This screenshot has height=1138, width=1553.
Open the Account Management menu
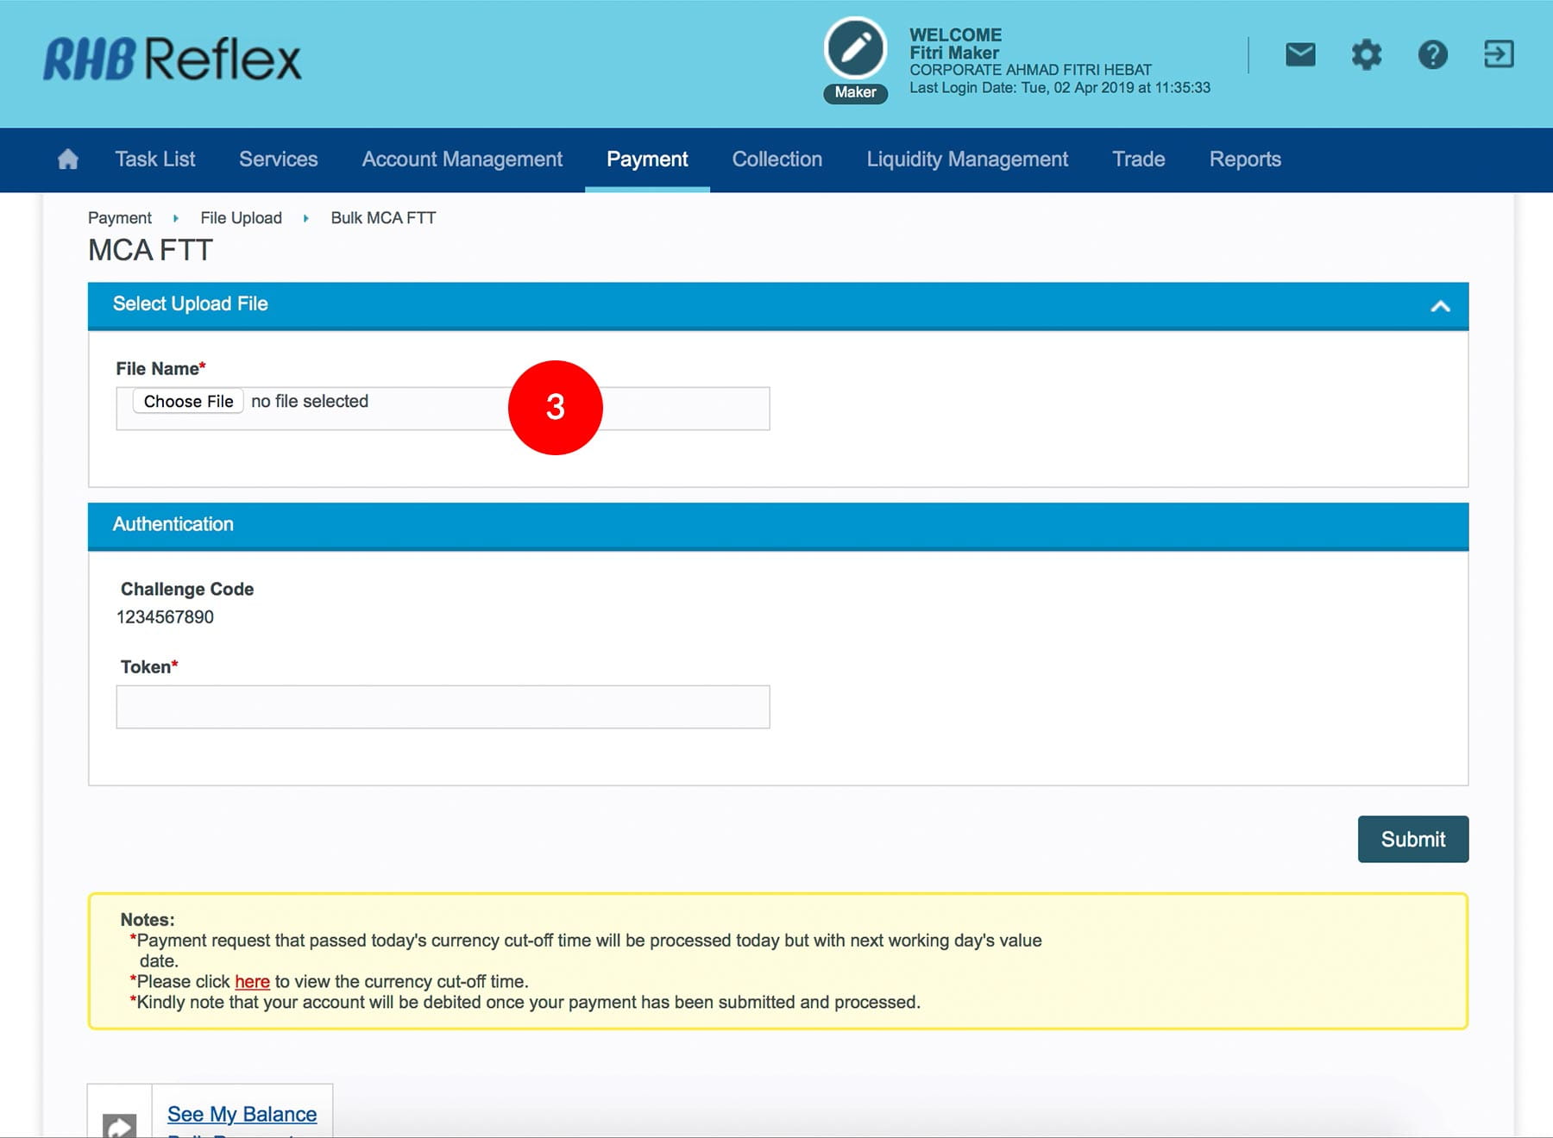[x=462, y=159]
